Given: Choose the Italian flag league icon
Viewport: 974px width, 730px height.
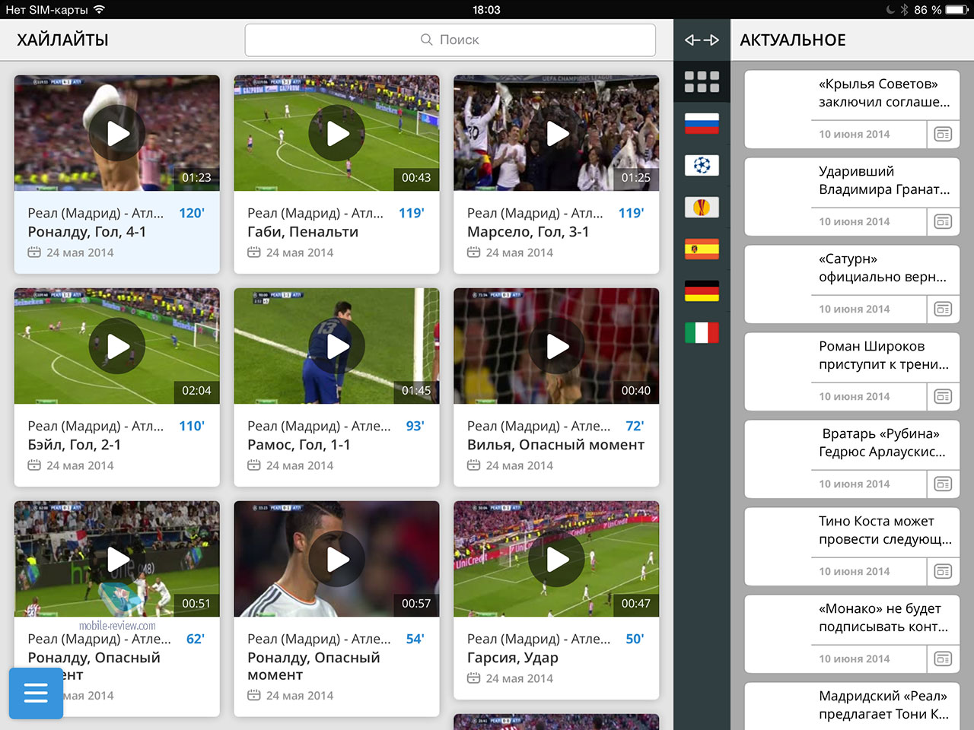Looking at the screenshot, I should pos(702,332).
